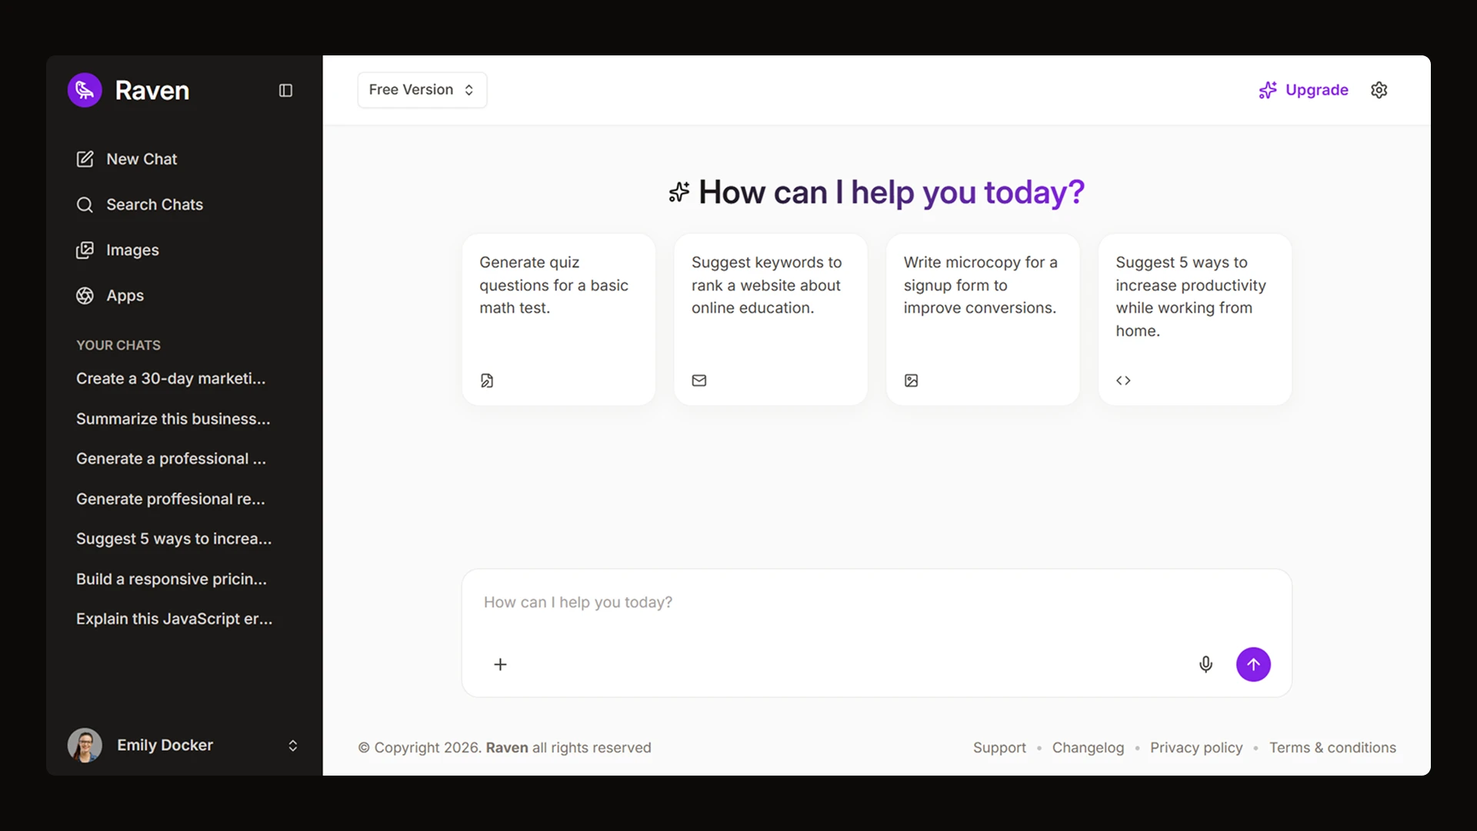Screen dimensions: 1477x831
Task: Collapse the sidebar using the panel icon
Action: click(285, 90)
